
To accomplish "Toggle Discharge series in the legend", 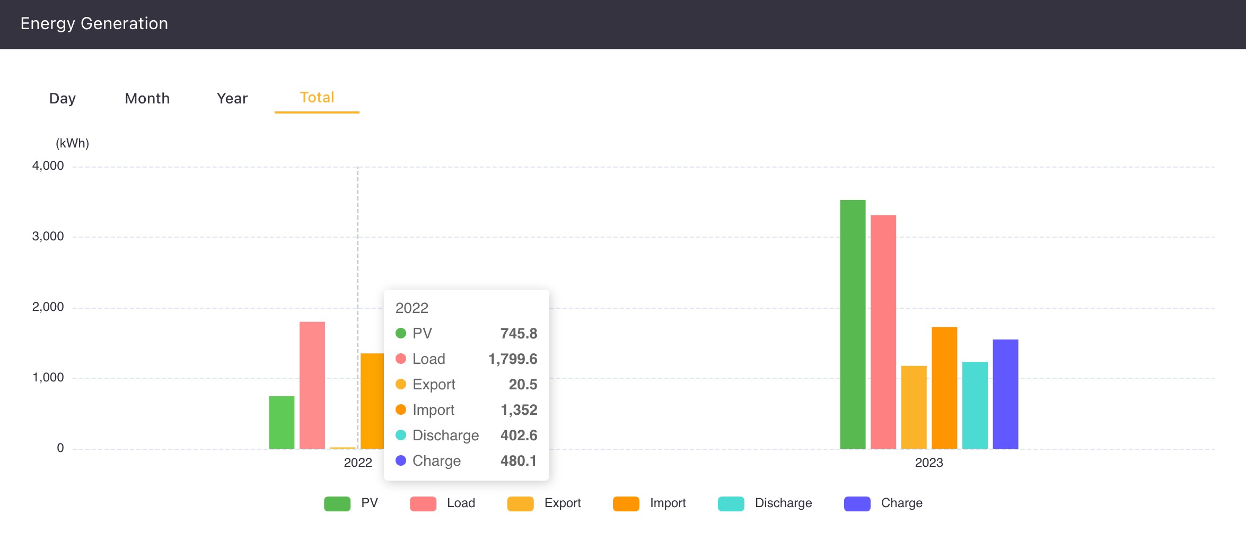I will point(765,503).
